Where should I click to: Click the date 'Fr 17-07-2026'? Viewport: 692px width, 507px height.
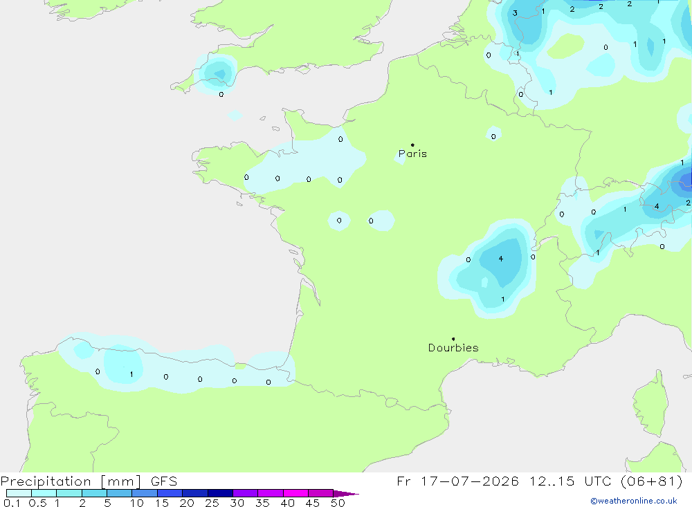[457, 481]
